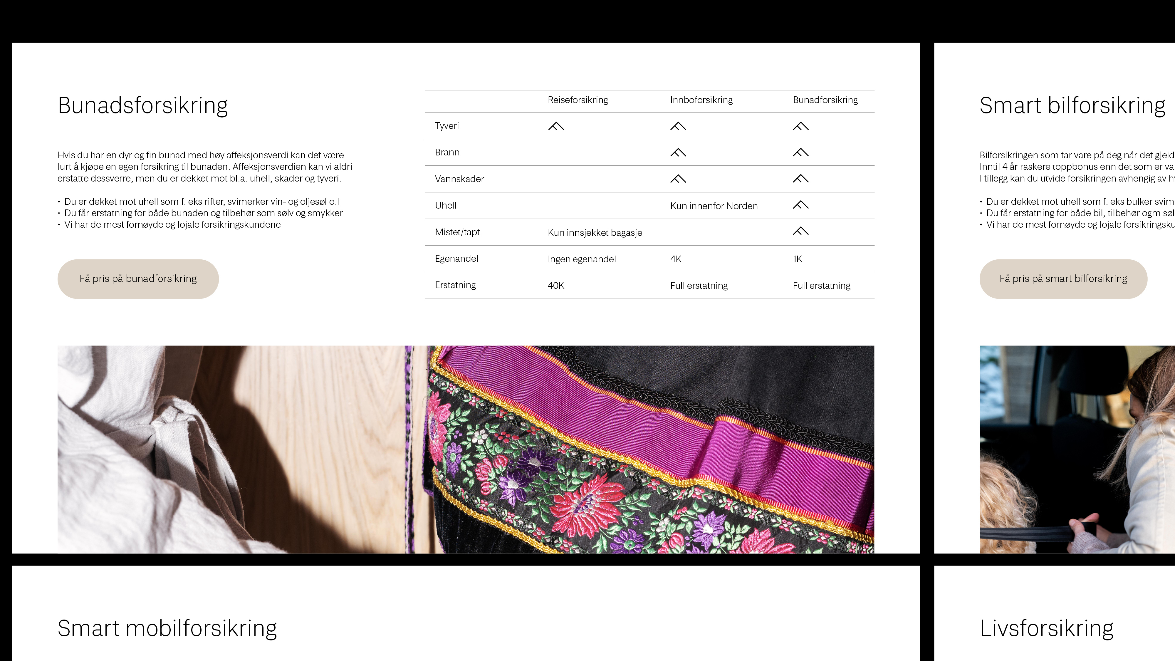The width and height of the screenshot is (1175, 661).
Task: Click the Få pris på smart bilforsikring button
Action: pos(1063,279)
